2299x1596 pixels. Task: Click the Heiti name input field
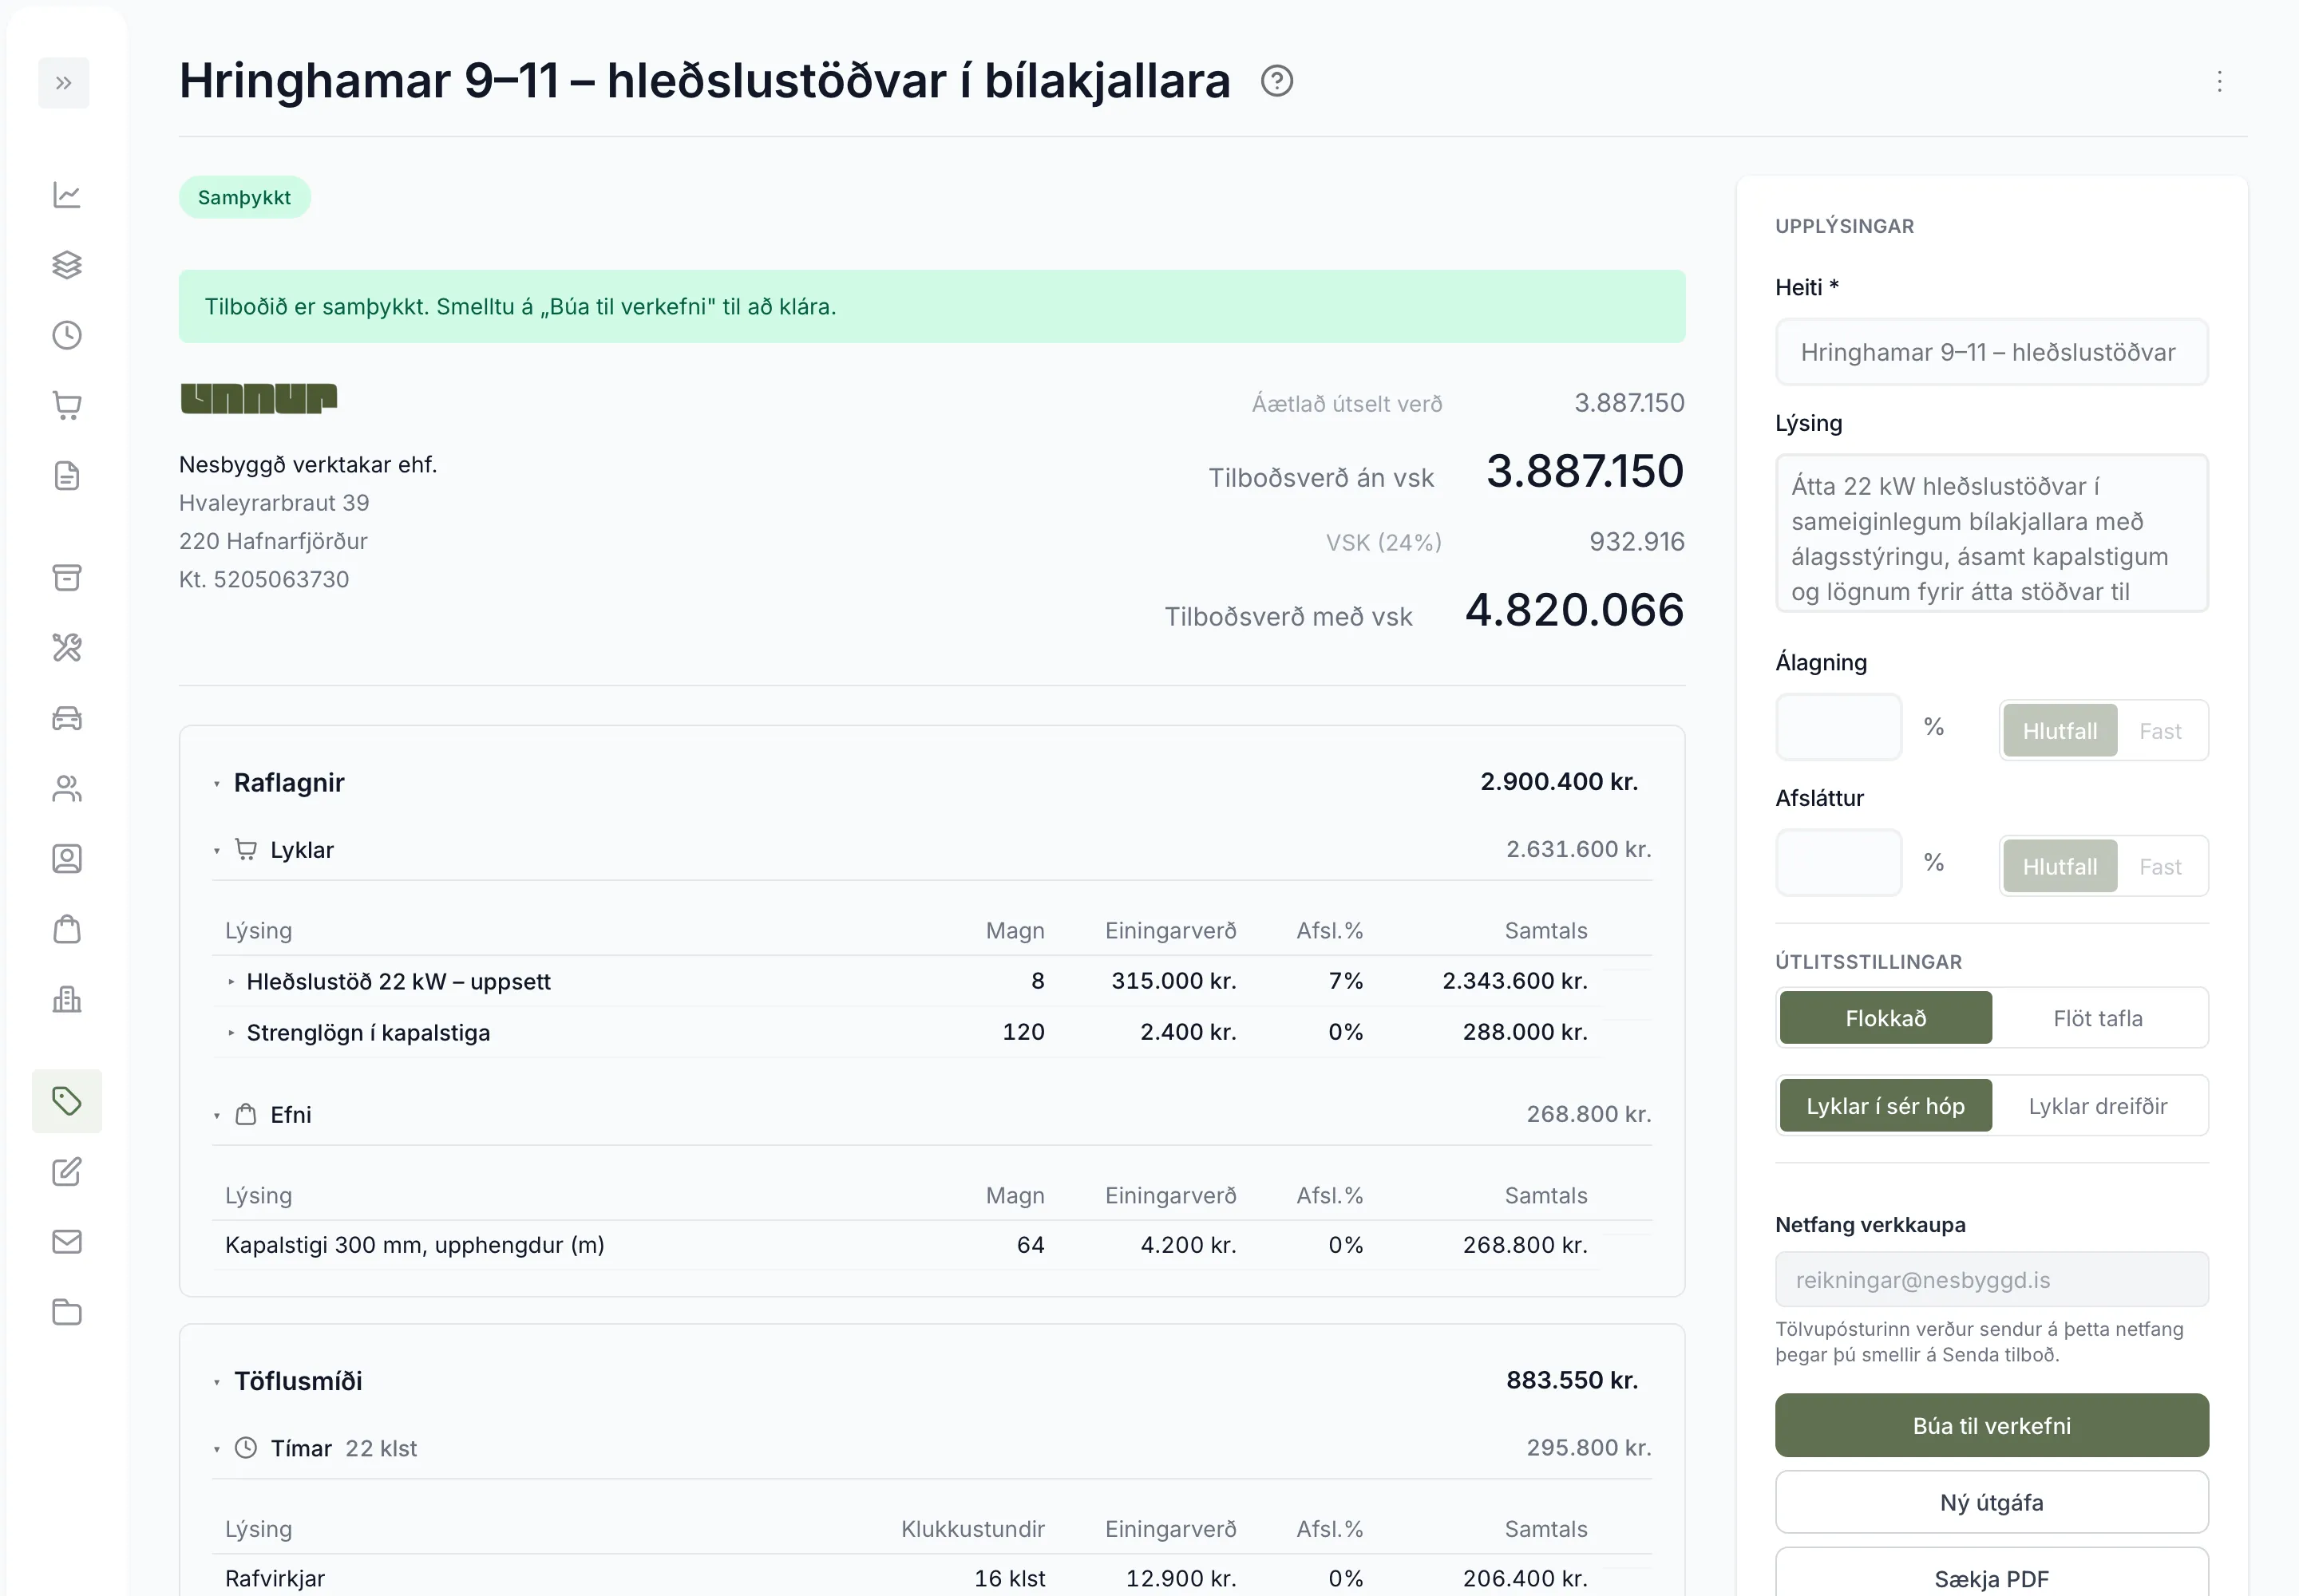1991,352
